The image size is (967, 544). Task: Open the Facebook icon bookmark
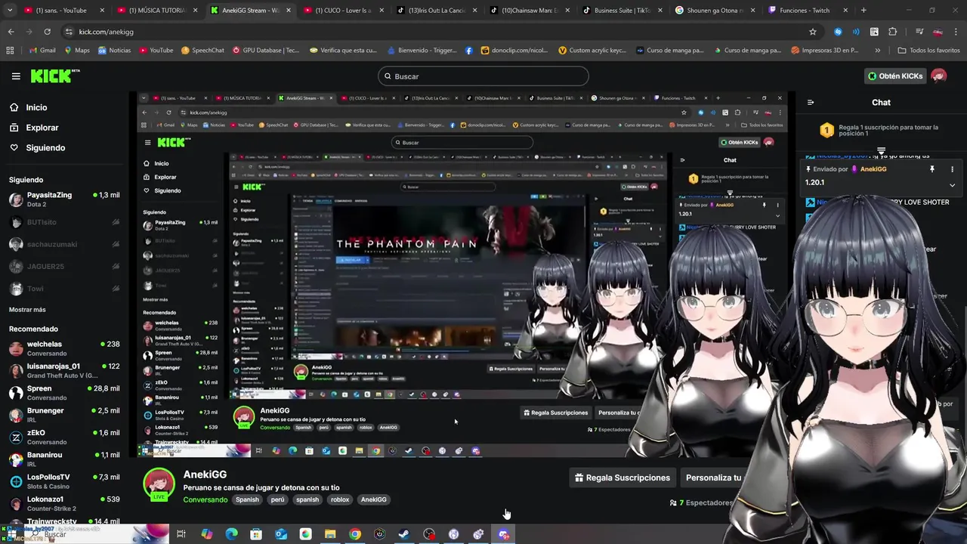click(x=469, y=51)
